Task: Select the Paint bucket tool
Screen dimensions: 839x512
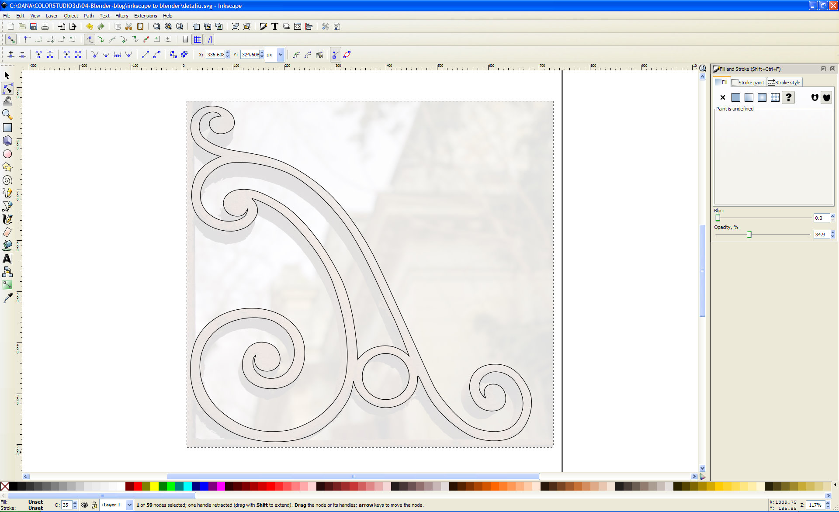Action: 7,246
